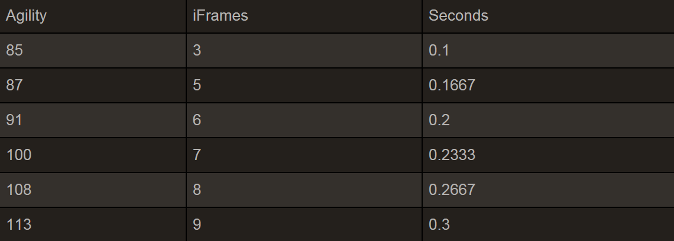The width and height of the screenshot is (674, 241).
Task: Select the Agility cell showing 100
Action: click(19, 155)
